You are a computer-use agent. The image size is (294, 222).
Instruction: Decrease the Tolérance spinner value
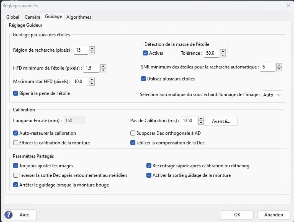tap(223, 55)
